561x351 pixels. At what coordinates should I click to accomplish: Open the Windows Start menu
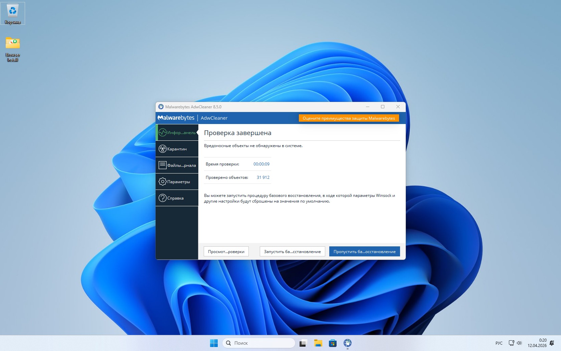214,343
